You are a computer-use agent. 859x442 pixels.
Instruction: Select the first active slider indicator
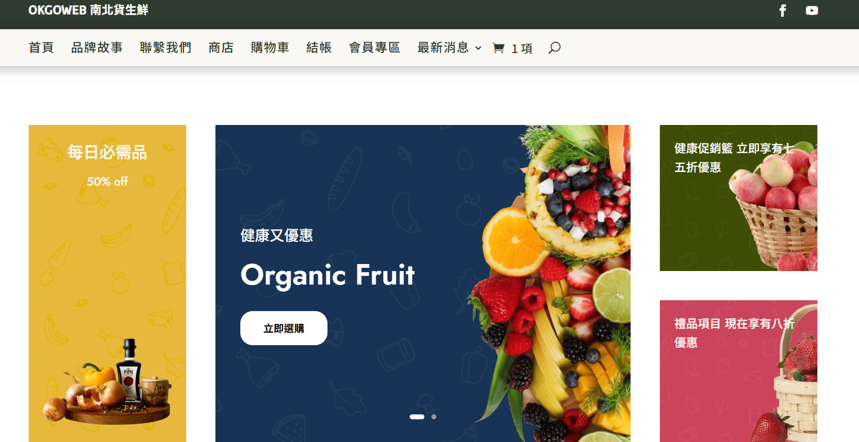pyautogui.click(x=417, y=417)
